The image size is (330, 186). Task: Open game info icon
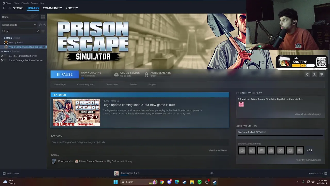(314, 74)
